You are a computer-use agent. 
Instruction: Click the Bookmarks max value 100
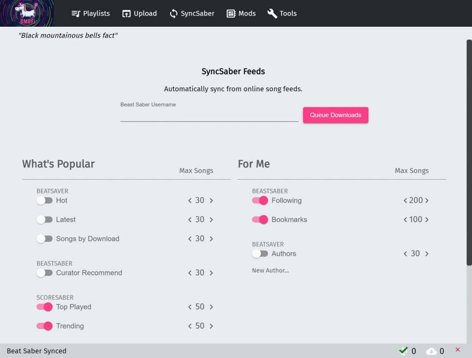tap(416, 220)
